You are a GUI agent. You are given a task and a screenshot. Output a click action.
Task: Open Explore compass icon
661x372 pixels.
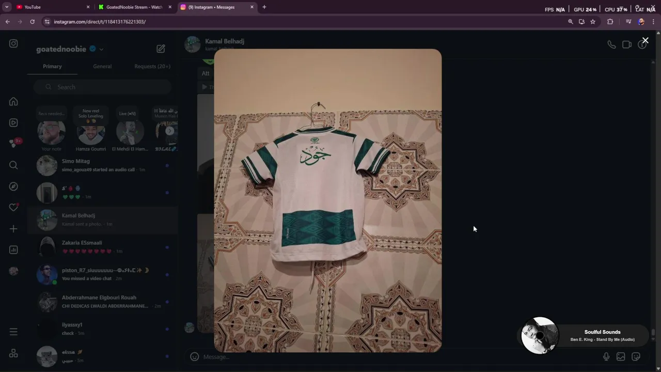click(x=13, y=186)
